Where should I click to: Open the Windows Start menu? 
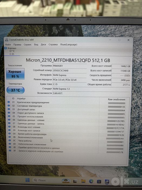tap(28, 180)
